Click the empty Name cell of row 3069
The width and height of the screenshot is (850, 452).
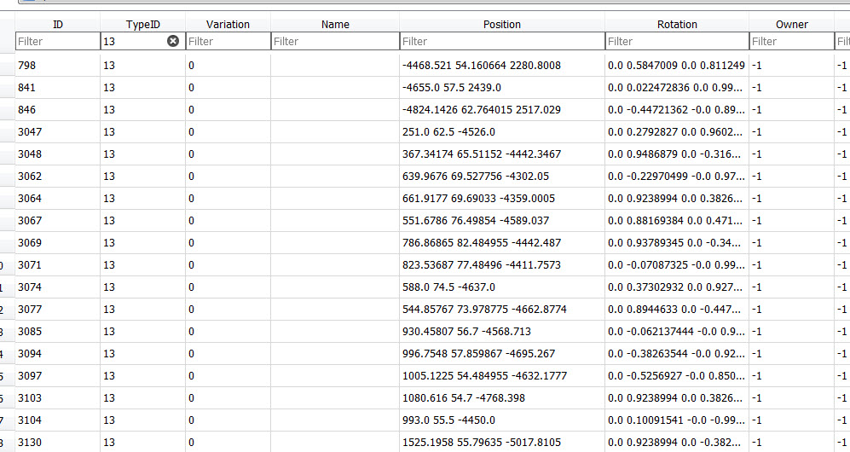coord(335,243)
